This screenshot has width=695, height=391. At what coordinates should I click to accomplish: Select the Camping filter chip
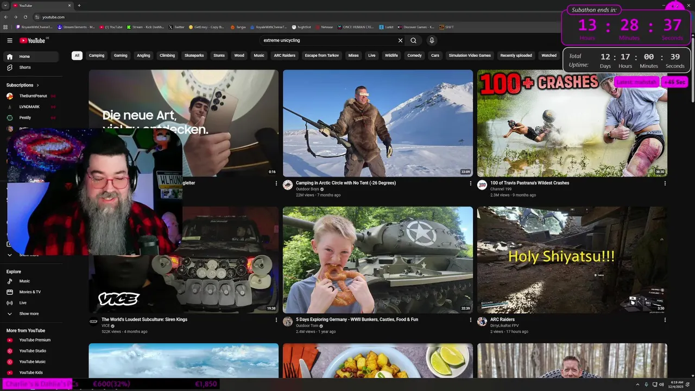(97, 55)
